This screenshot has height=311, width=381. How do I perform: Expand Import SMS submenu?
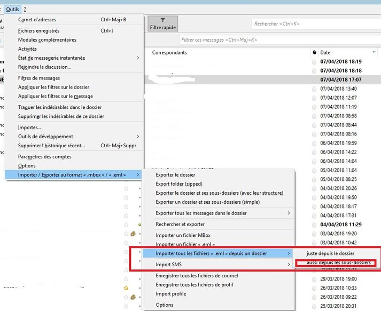[219, 265]
